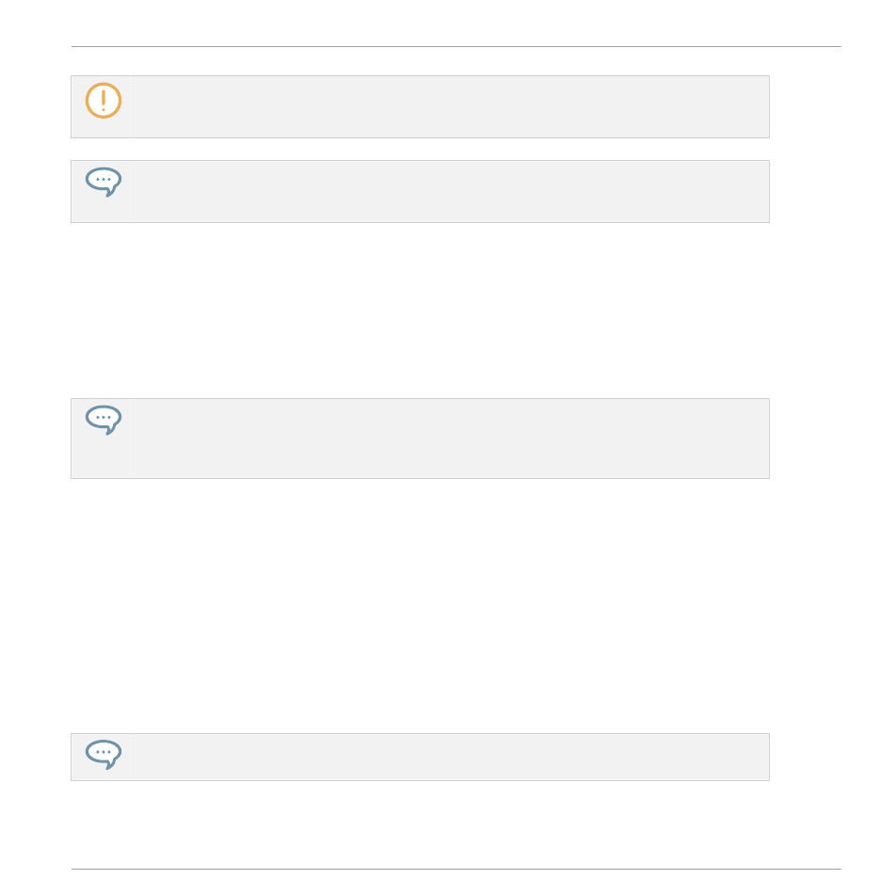Click the speech bubble icon in the tallest note box
The image size is (894, 895).
point(104,420)
